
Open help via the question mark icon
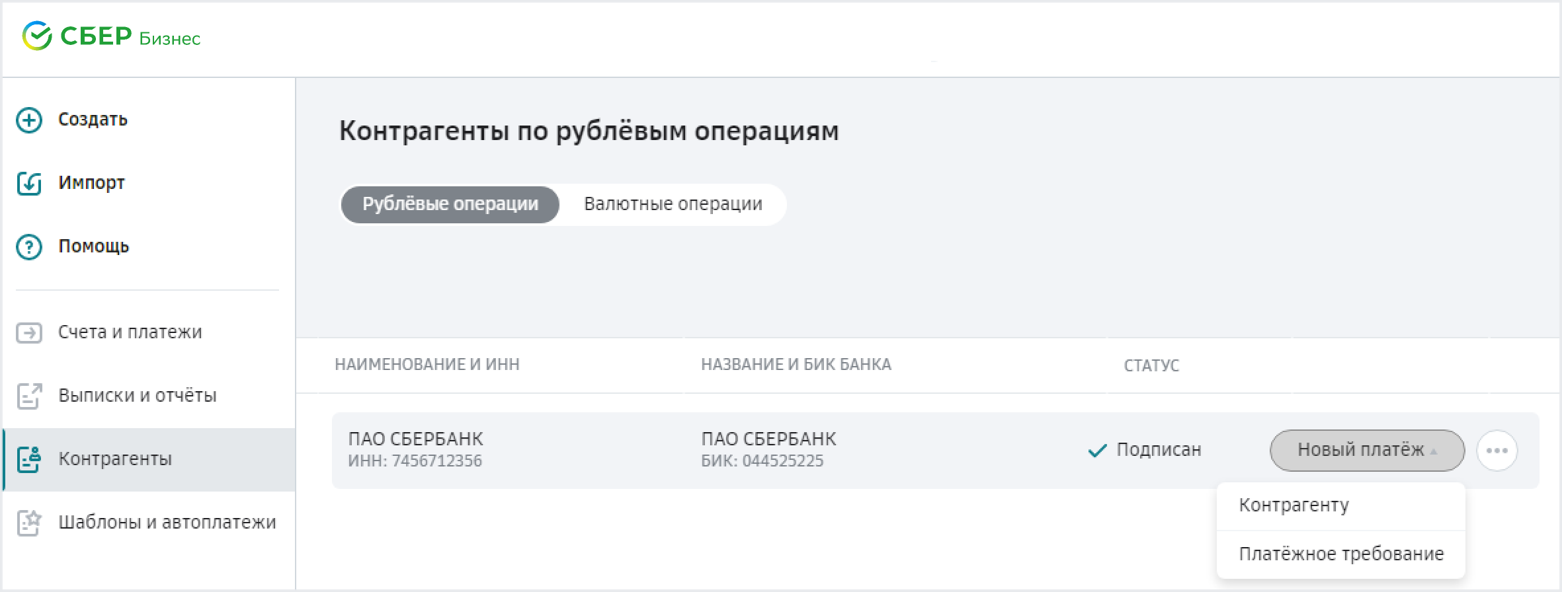click(29, 247)
